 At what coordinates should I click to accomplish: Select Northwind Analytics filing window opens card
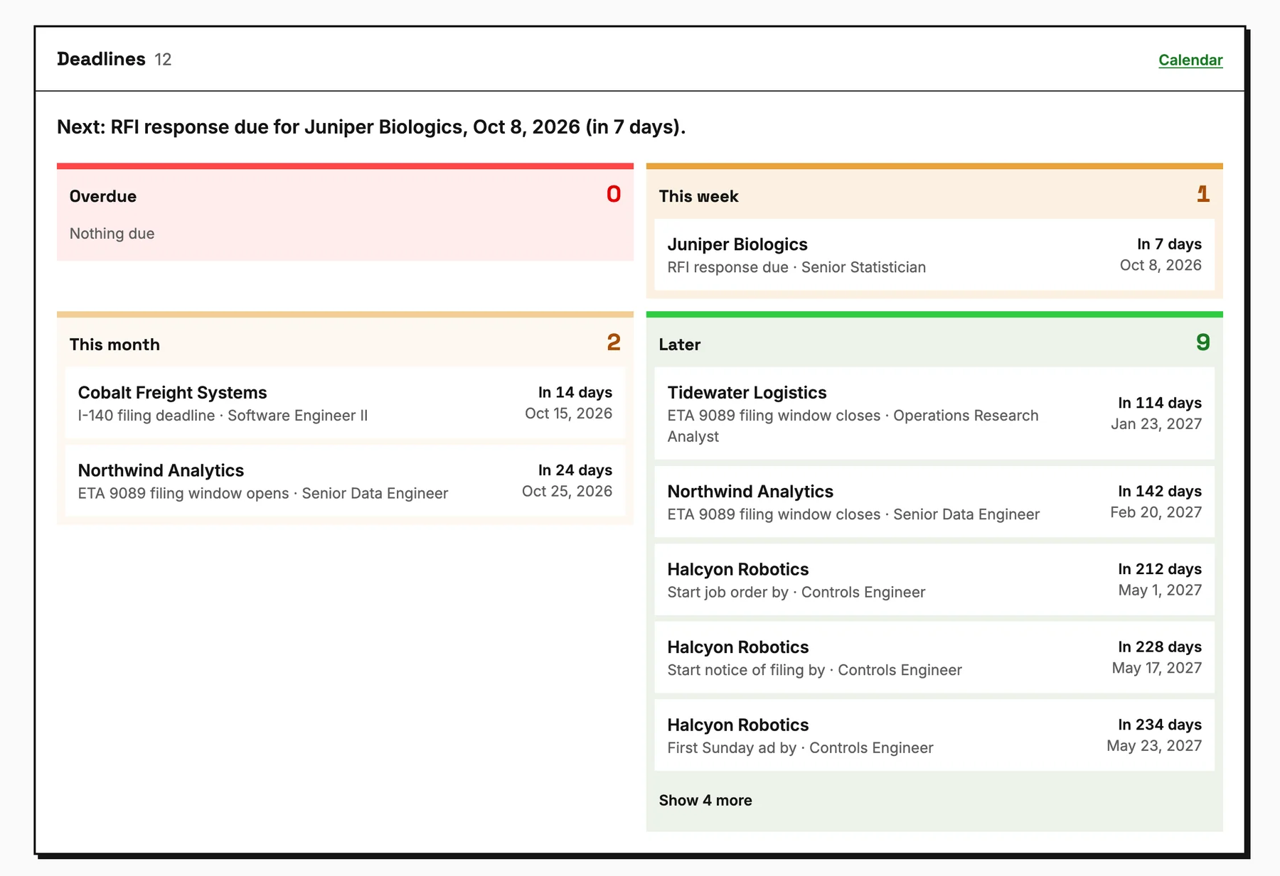click(x=345, y=480)
